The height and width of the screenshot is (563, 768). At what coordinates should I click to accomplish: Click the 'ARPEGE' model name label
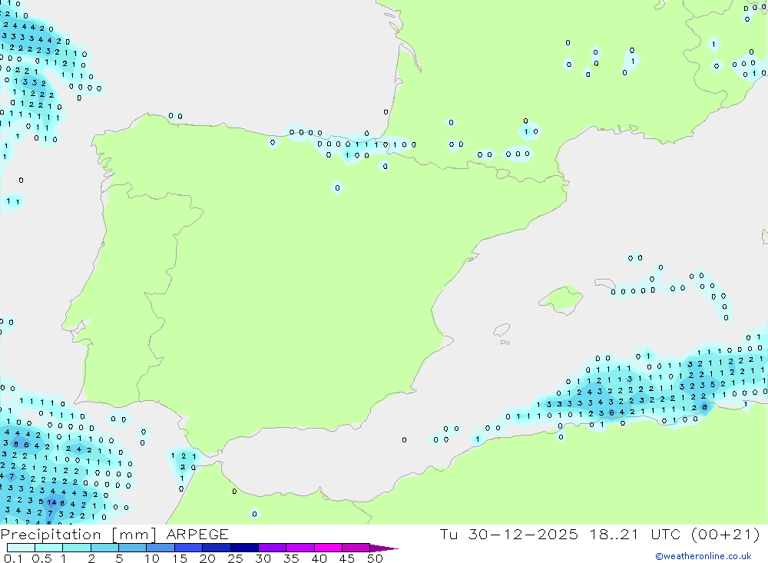point(197,535)
